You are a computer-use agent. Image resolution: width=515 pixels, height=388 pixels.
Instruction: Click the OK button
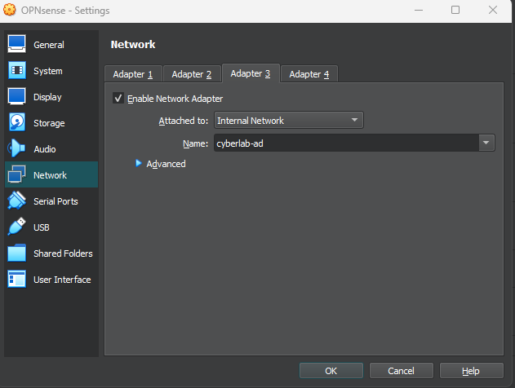click(331, 371)
